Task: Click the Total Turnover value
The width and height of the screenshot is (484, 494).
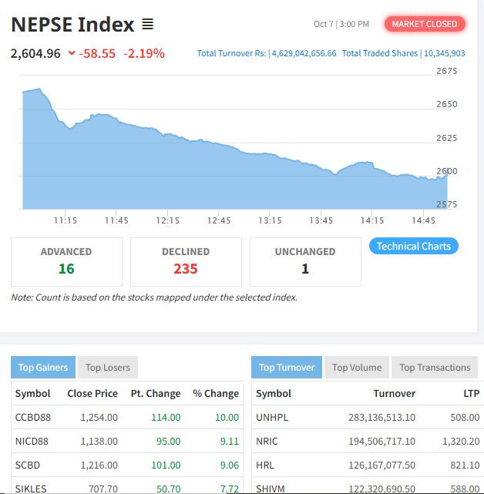Action: click(x=303, y=53)
